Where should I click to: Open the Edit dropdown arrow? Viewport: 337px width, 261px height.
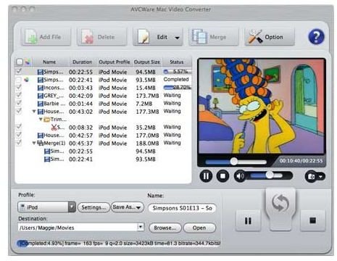coord(177,38)
